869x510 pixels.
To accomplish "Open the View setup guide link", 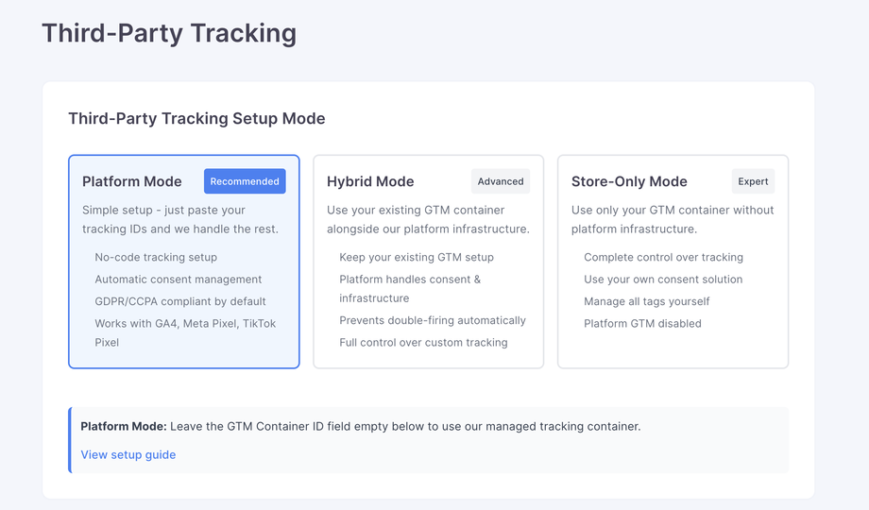I will pyautogui.click(x=128, y=454).
